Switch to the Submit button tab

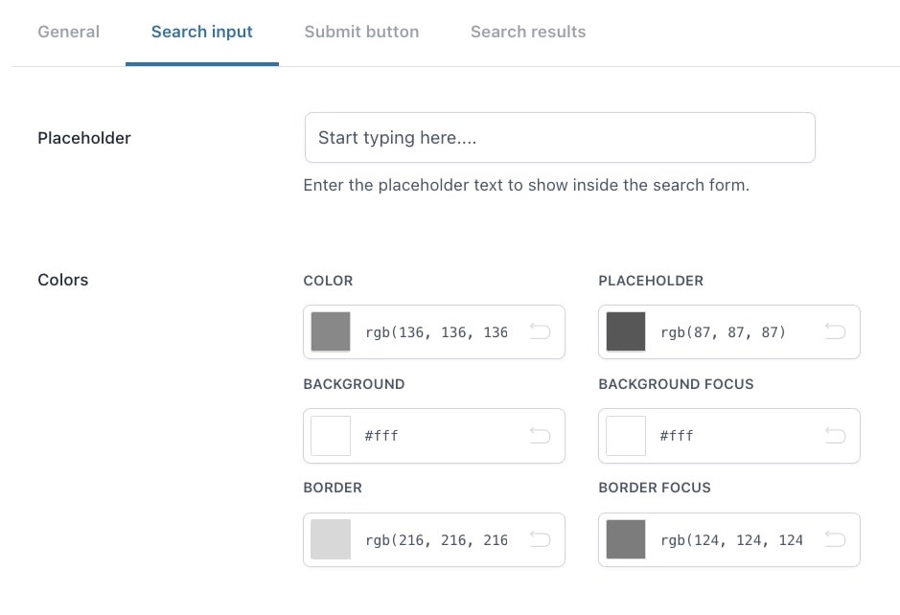[361, 32]
